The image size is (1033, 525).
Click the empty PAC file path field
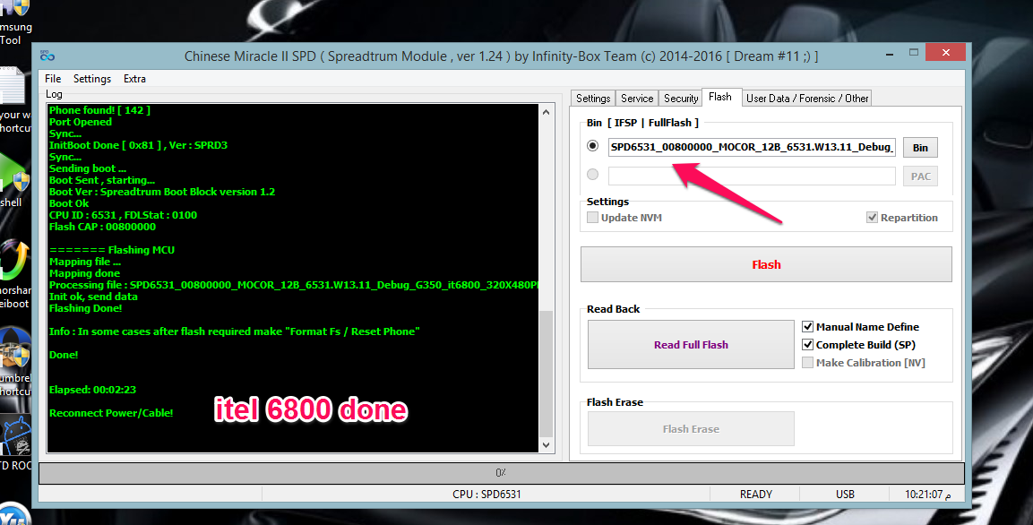(x=752, y=176)
